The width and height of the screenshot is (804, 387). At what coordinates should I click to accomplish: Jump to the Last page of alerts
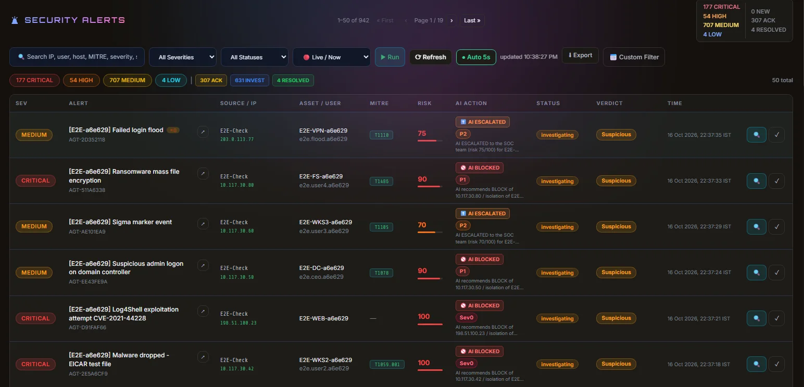(x=472, y=20)
